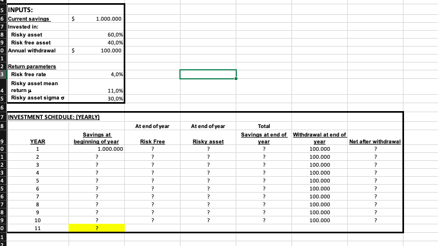The image size is (438, 246).
Task: Click the year 1 Net after withdrawal cell
Action: [375, 149]
